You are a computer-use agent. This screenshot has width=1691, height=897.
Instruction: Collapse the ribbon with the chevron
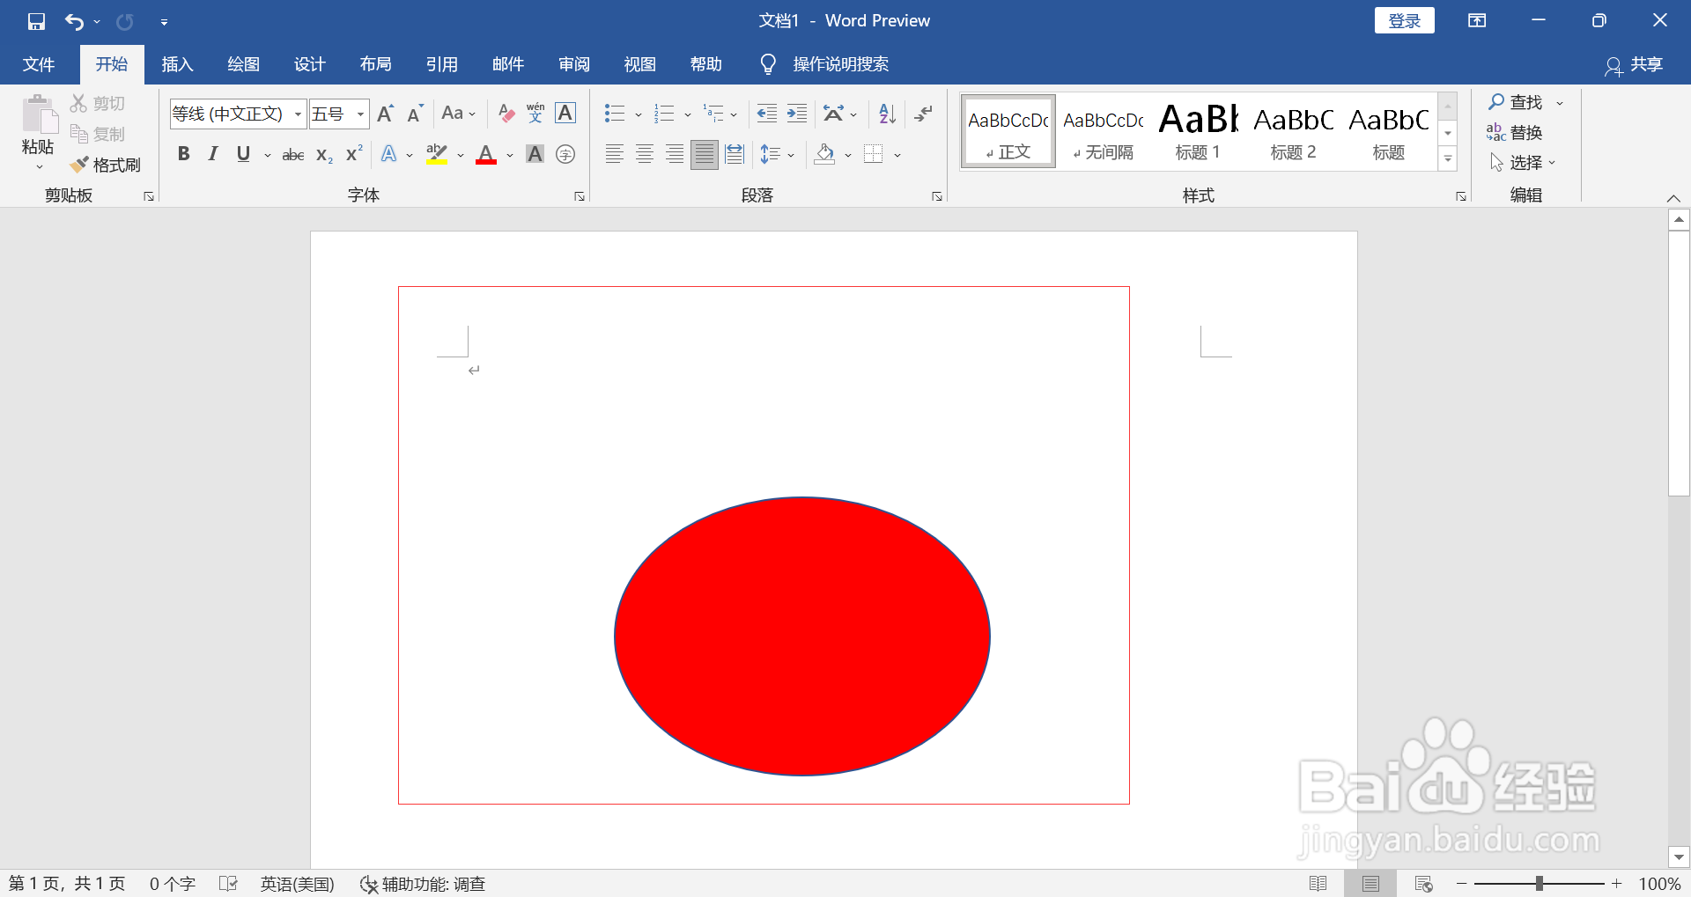[1673, 198]
